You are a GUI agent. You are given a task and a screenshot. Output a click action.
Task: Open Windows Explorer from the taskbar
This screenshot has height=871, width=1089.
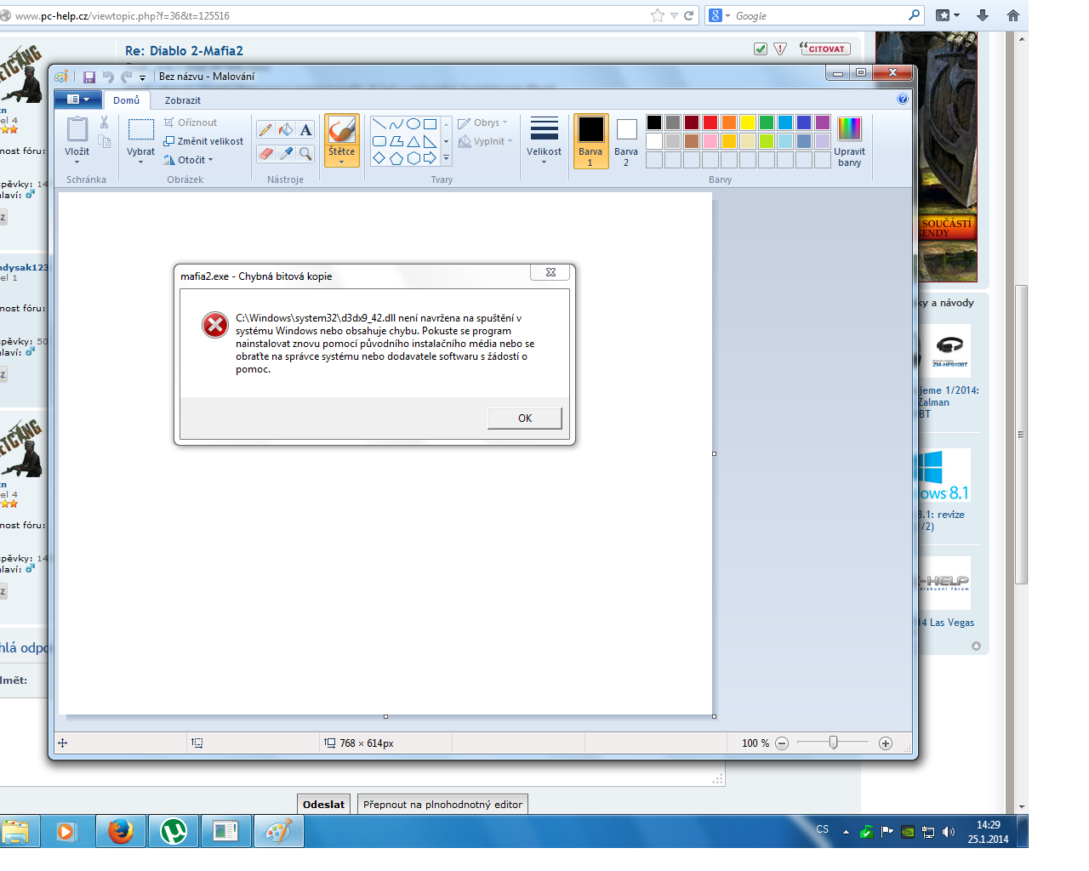(15, 831)
